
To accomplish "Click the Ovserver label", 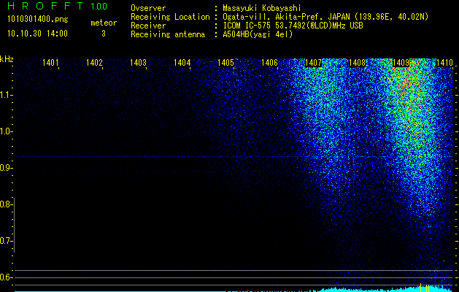I will [148, 8].
